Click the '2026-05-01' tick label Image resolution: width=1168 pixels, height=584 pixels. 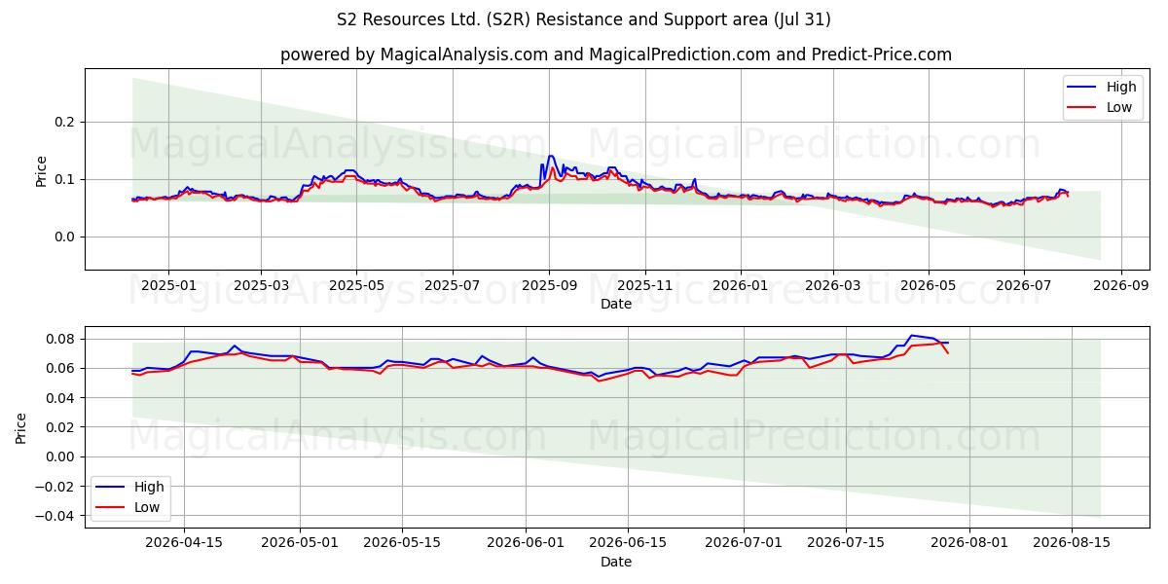[x=299, y=543]
